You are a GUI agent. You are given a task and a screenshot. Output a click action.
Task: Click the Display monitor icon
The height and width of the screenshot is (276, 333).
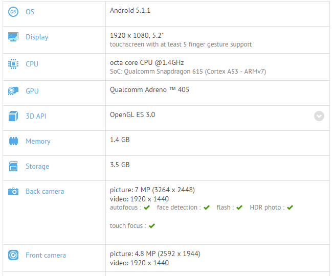[13, 37]
